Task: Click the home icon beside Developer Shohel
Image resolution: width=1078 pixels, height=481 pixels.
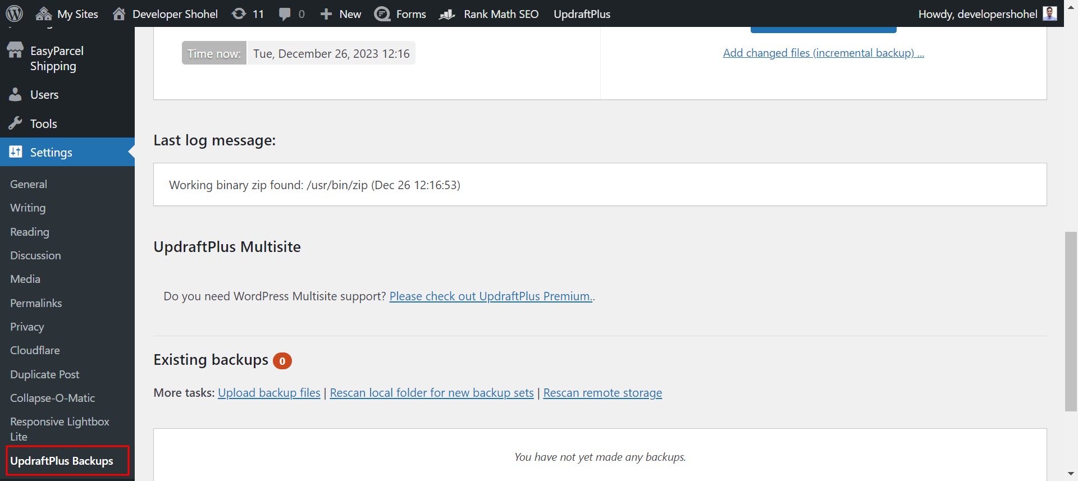Action: (119, 13)
